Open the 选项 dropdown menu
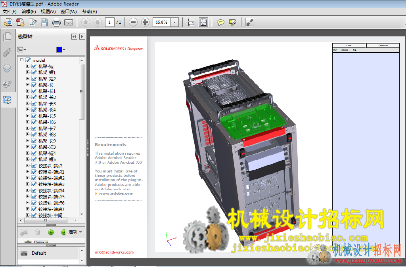406x267 pixels. [x=75, y=232]
